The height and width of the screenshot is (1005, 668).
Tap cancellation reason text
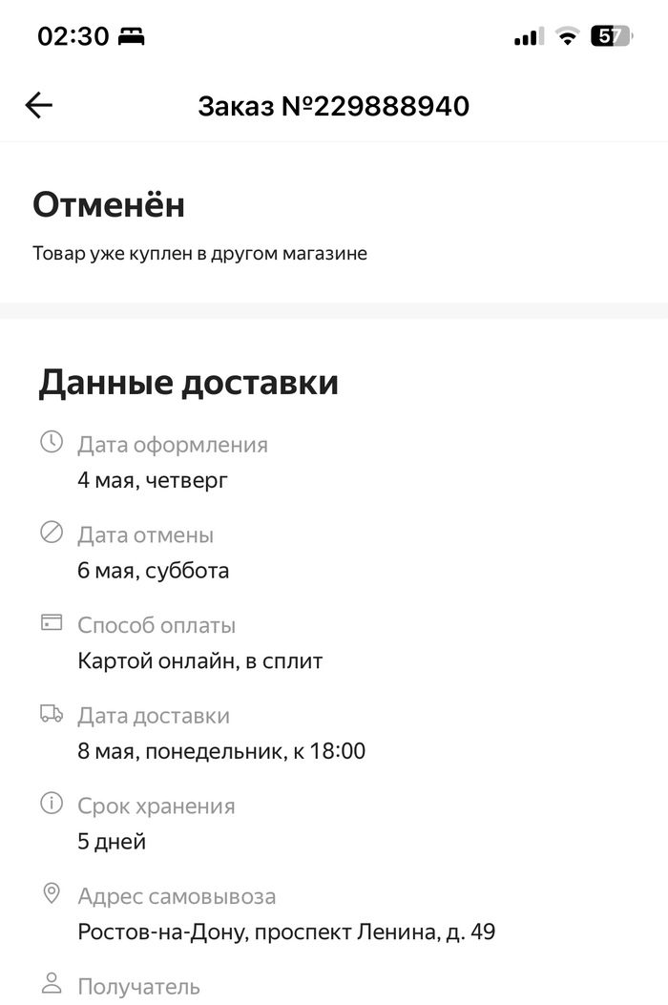(x=199, y=254)
